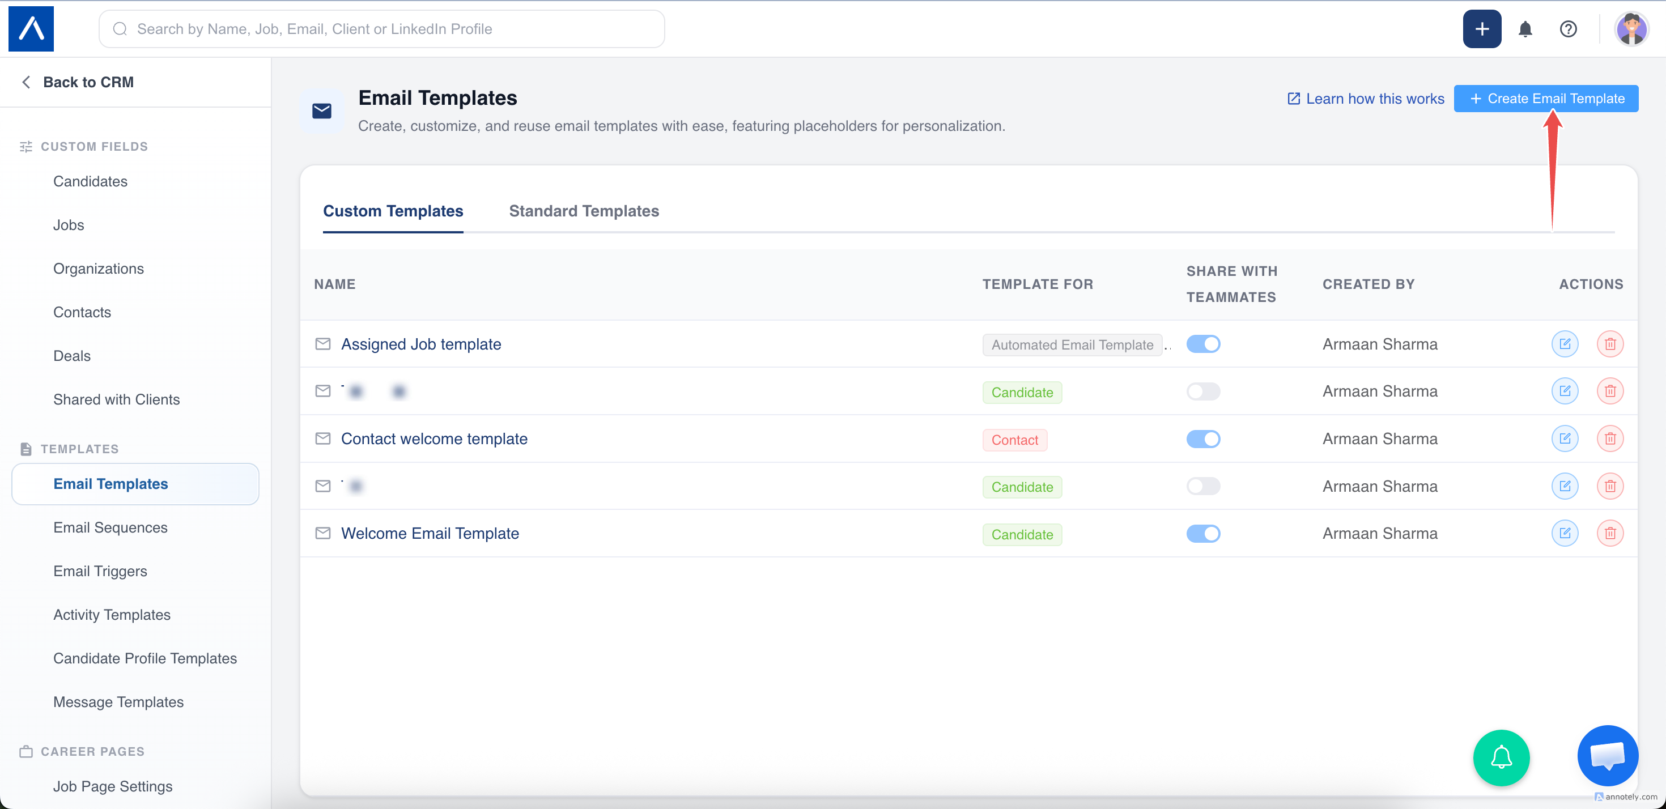Delete the Assigned Job template
The image size is (1666, 809).
click(1610, 343)
